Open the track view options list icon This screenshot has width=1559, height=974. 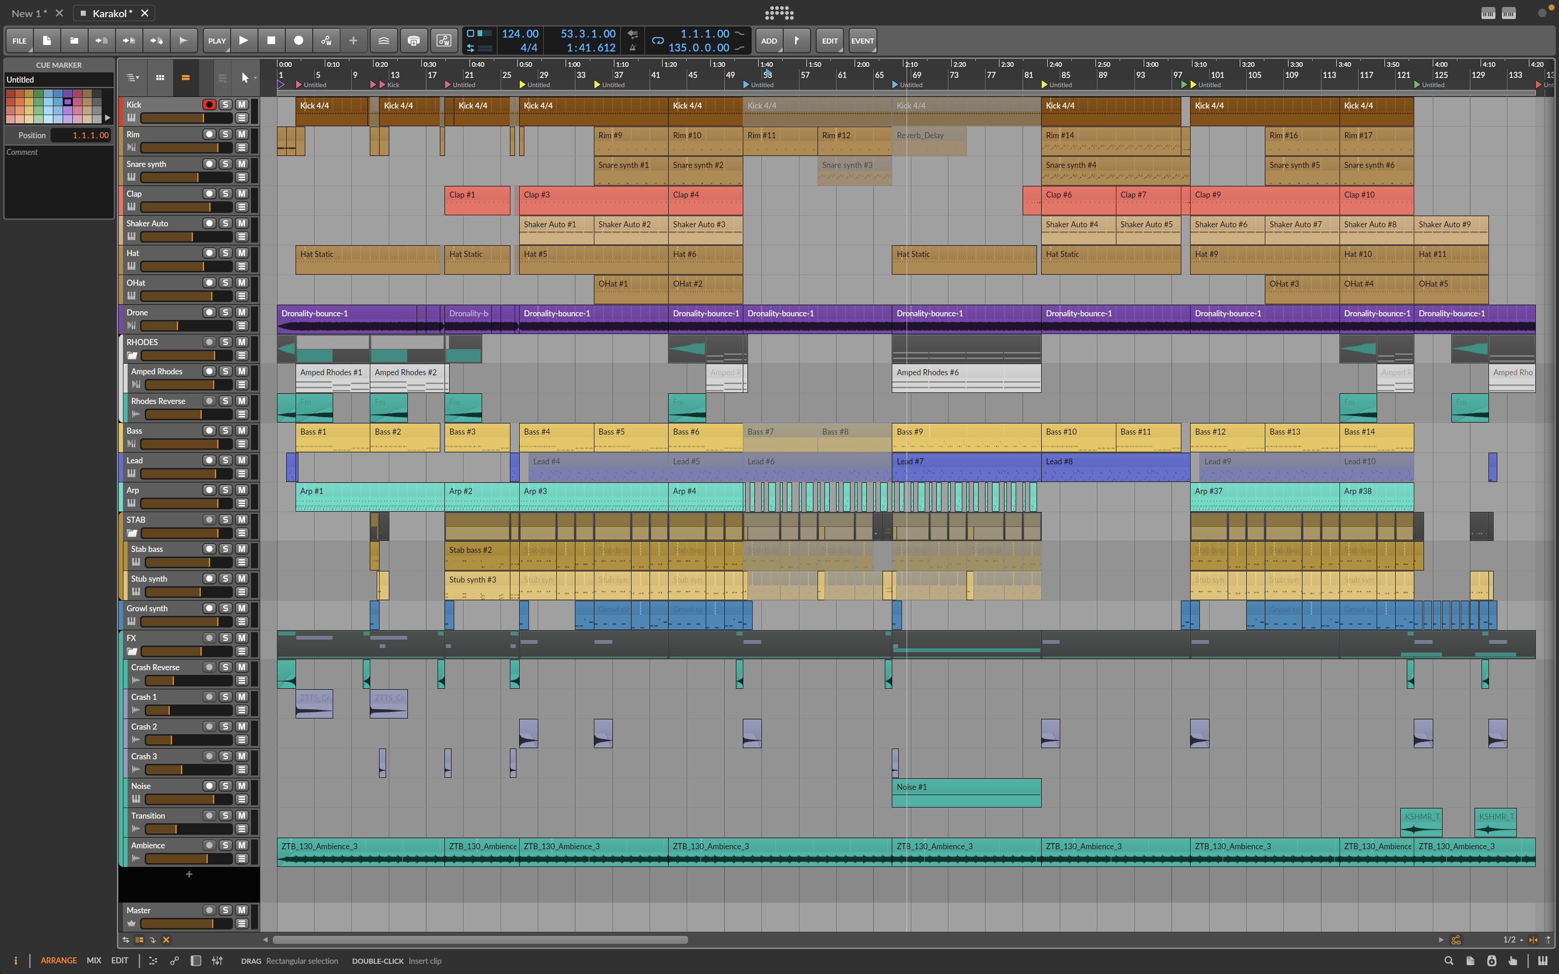(133, 78)
